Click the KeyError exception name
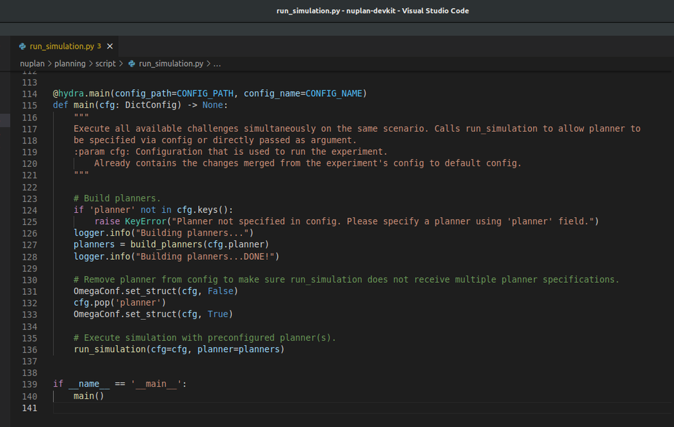The image size is (674, 427). point(146,221)
